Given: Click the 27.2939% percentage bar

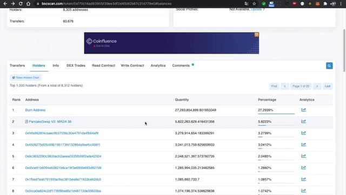Looking at the screenshot, I should [276, 114].
